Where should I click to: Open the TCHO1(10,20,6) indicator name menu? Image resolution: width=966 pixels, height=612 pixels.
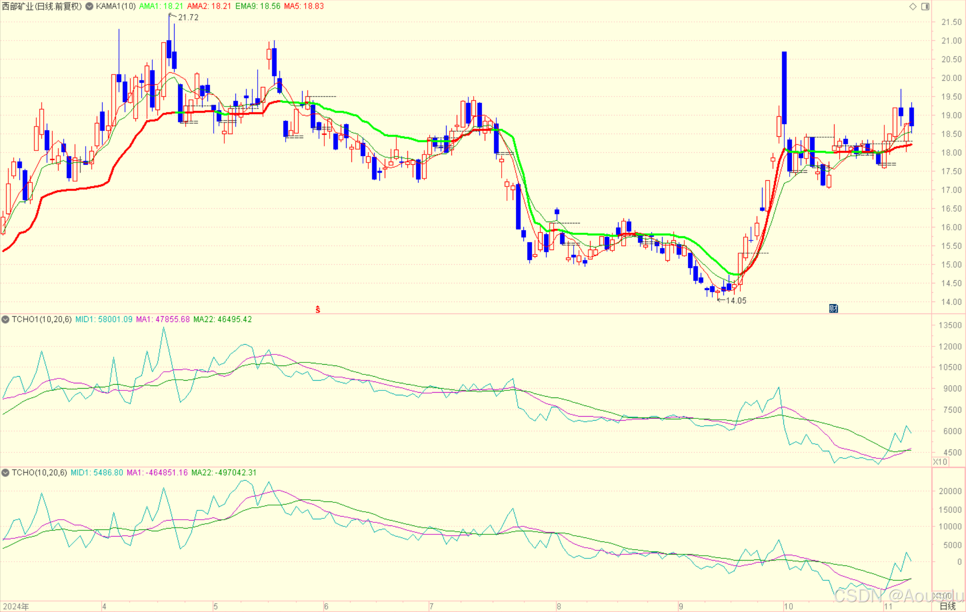(41, 319)
